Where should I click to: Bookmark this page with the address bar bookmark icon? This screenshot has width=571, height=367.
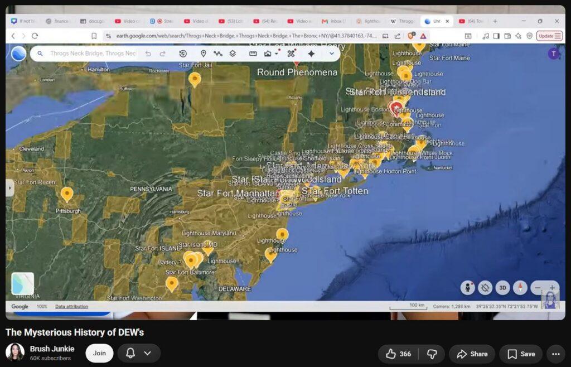[94, 36]
